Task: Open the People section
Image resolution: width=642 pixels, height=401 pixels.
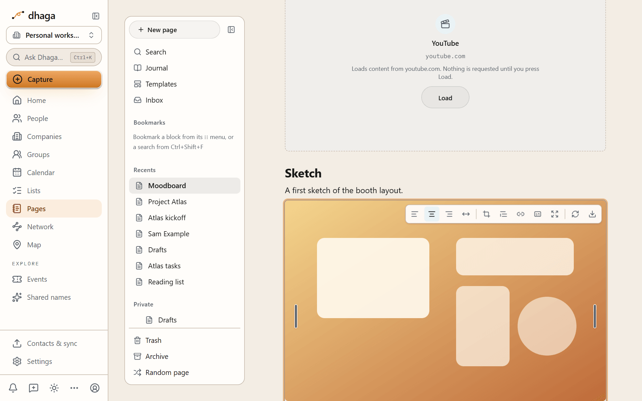Action: [x=54, y=118]
